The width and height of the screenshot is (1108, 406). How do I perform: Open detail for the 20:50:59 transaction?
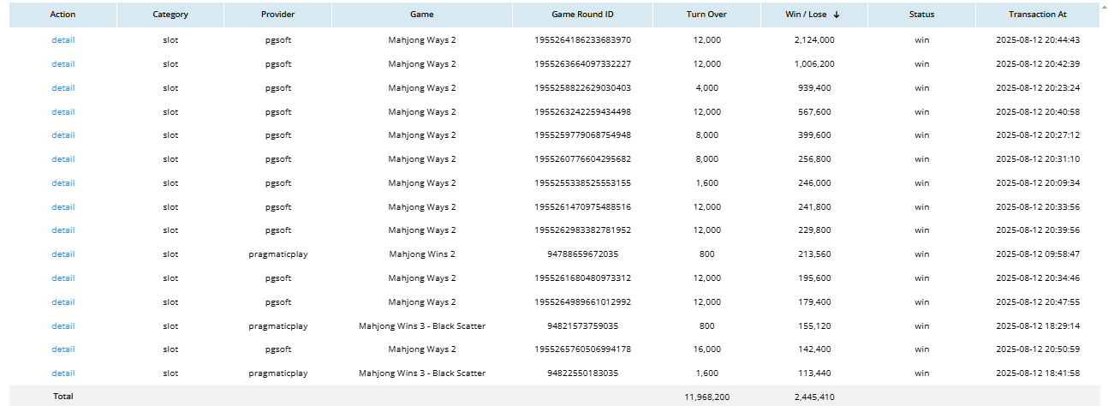[63, 349]
